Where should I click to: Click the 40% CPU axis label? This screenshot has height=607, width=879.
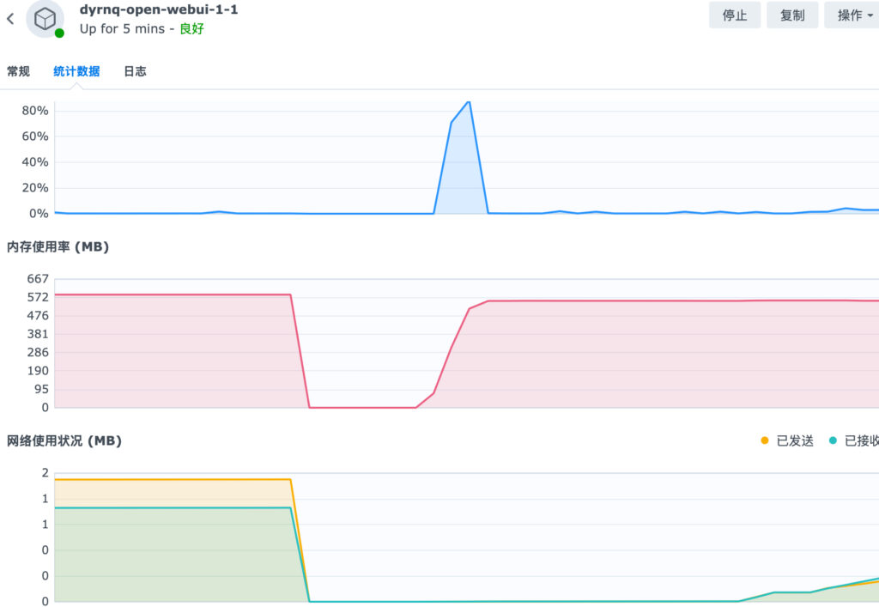[34, 162]
